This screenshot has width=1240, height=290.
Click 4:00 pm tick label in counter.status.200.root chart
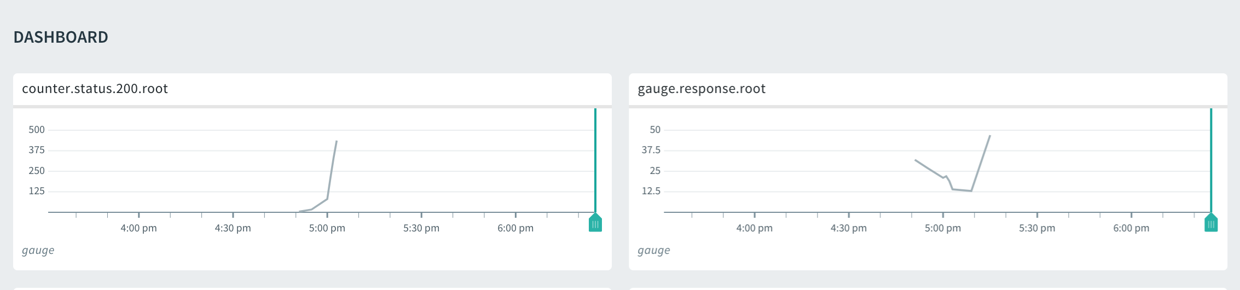(138, 228)
